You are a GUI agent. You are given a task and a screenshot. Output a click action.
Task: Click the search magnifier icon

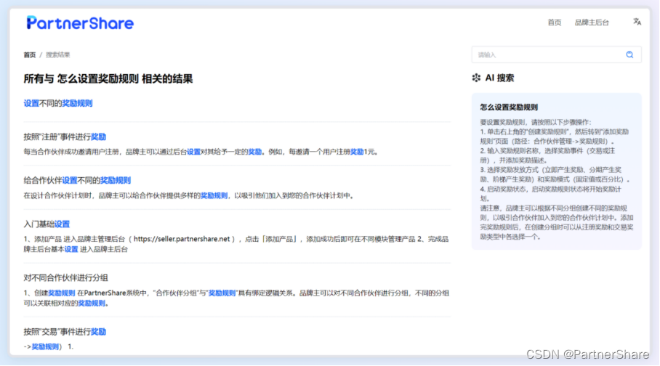[x=629, y=54]
